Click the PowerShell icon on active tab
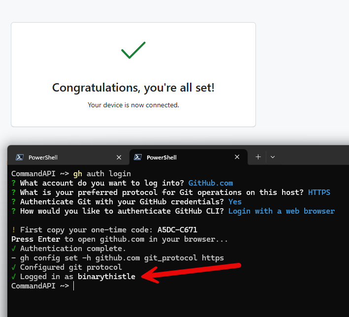The width and height of the screenshot is (349, 317). pyautogui.click(x=138, y=157)
